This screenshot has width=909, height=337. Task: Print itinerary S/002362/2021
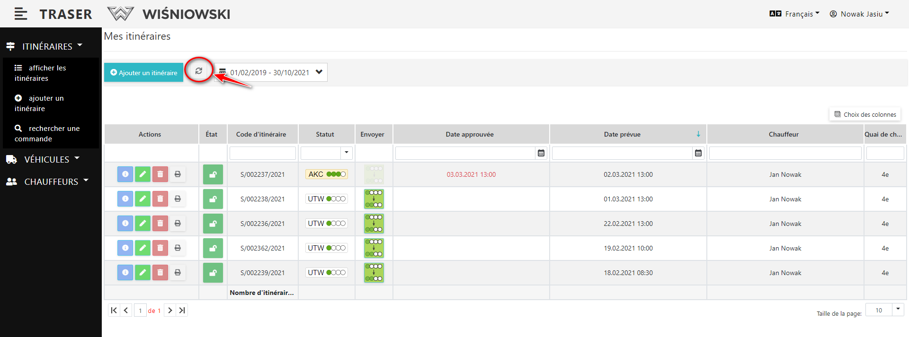[x=178, y=248]
